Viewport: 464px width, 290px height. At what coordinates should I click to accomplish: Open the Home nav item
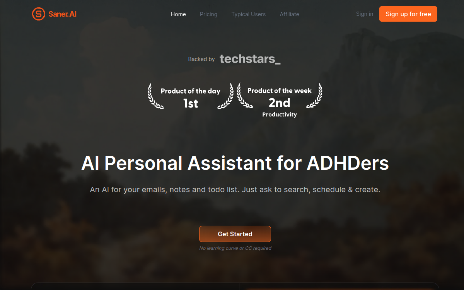[x=178, y=14]
